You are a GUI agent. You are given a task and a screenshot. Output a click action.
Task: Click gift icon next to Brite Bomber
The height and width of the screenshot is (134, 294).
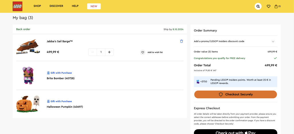coord(49,73)
